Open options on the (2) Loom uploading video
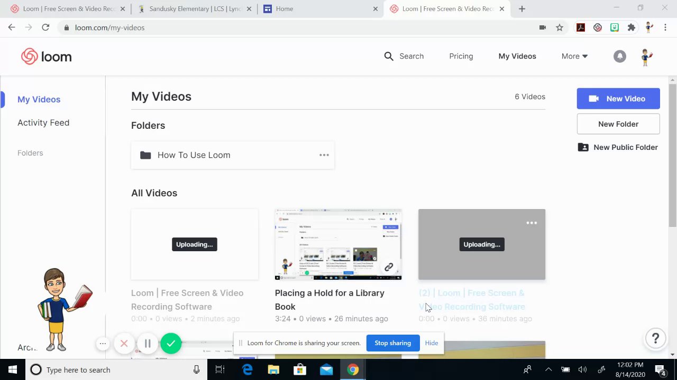The image size is (677, 380). [532, 223]
